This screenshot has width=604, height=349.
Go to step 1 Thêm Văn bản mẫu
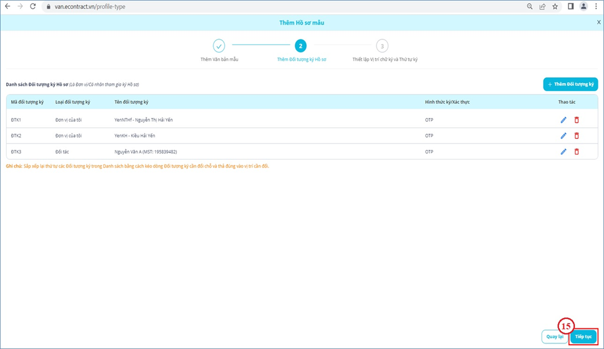pos(219,46)
